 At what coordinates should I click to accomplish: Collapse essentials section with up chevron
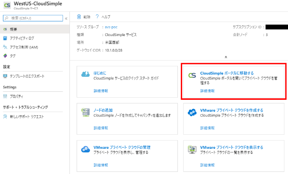pyautogui.click(x=226, y=57)
